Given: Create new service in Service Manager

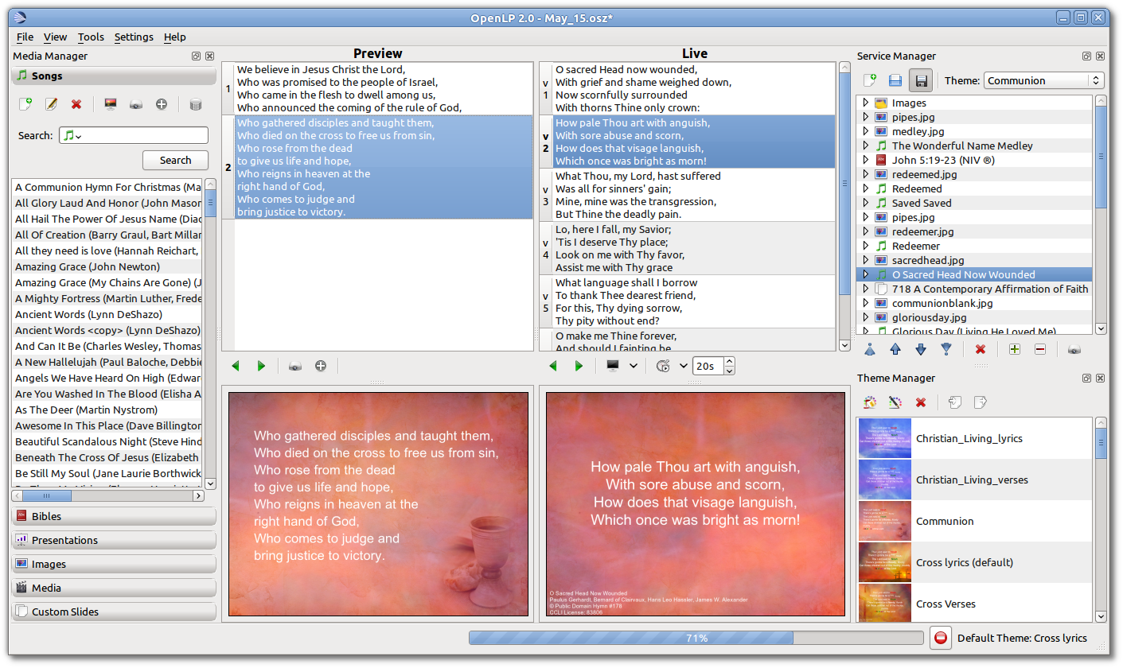Looking at the screenshot, I should point(870,80).
